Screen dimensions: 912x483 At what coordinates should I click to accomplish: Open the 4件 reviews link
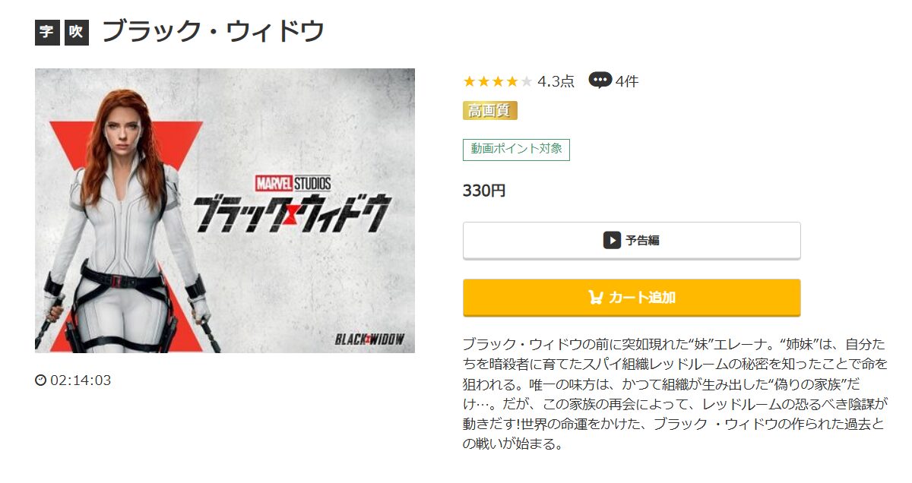[627, 81]
